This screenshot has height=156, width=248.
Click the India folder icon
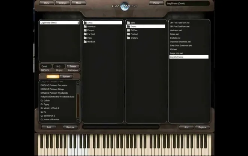click(x=85, y=38)
